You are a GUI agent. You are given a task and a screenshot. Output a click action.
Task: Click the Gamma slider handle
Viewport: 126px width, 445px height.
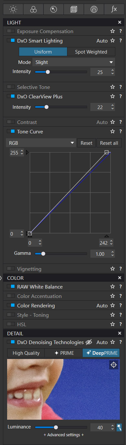pyautogui.click(x=43, y=254)
